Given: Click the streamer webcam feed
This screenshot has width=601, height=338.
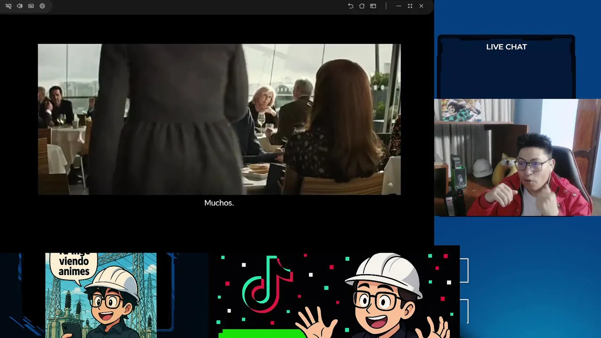Looking at the screenshot, I should [x=517, y=157].
